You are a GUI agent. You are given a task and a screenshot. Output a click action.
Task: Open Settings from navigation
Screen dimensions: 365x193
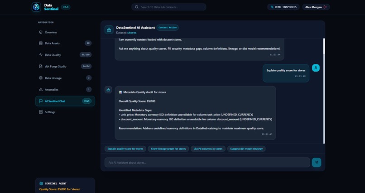[65, 112]
